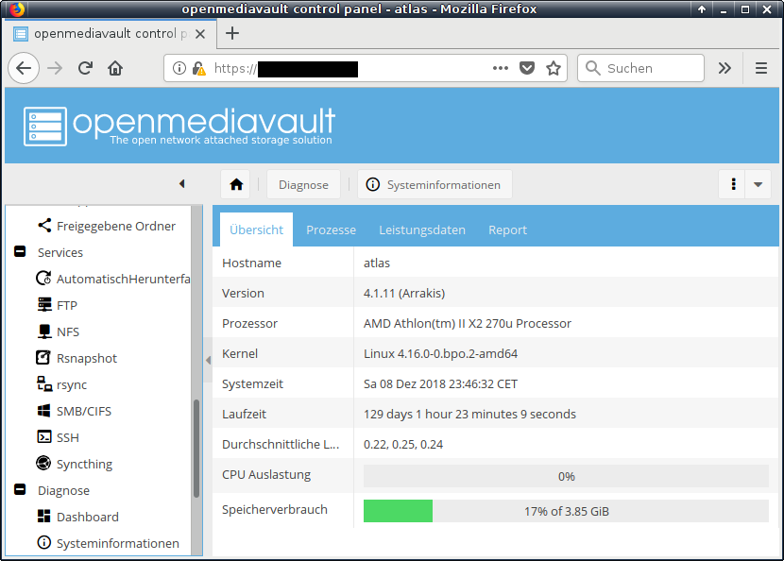
Task: Open the Dashboard under Diagnose
Action: [87, 517]
